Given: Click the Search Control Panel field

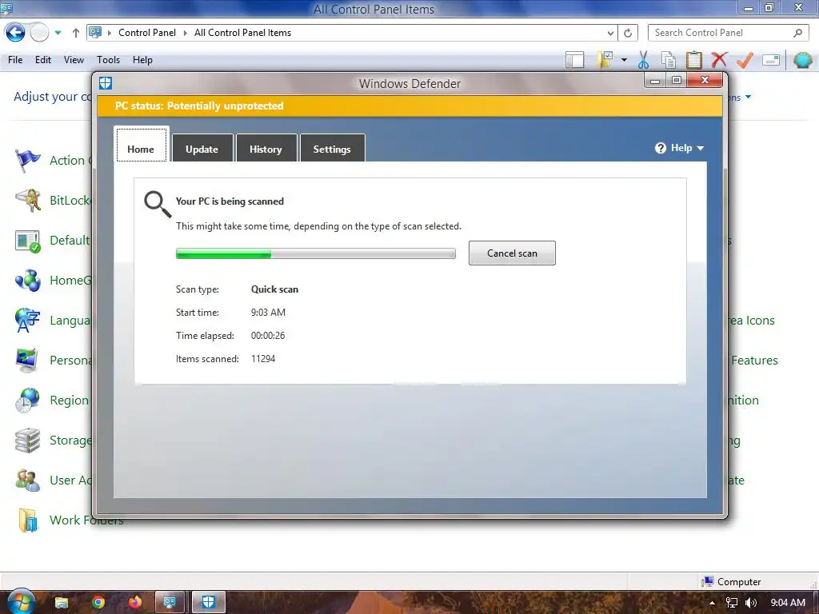Looking at the screenshot, I should tap(728, 32).
